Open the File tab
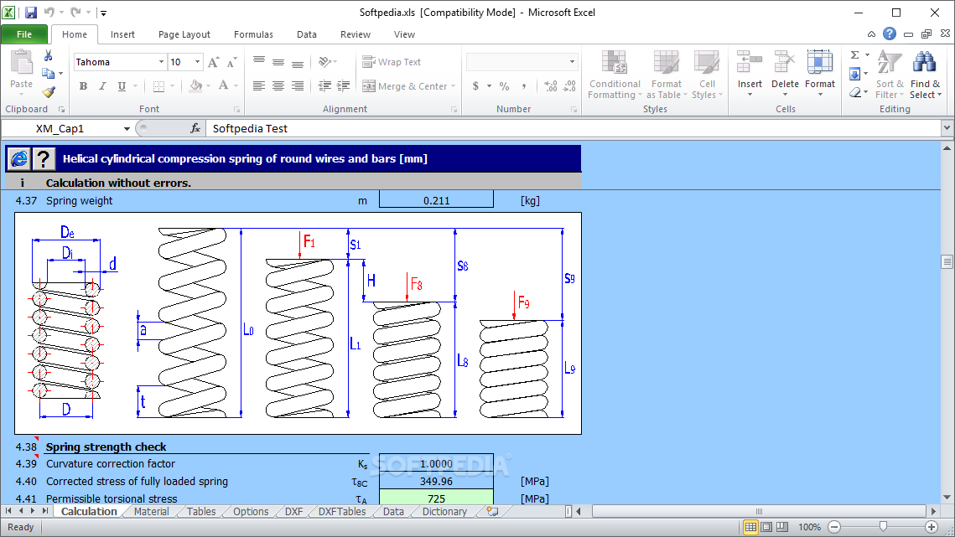955x537 pixels. (24, 34)
